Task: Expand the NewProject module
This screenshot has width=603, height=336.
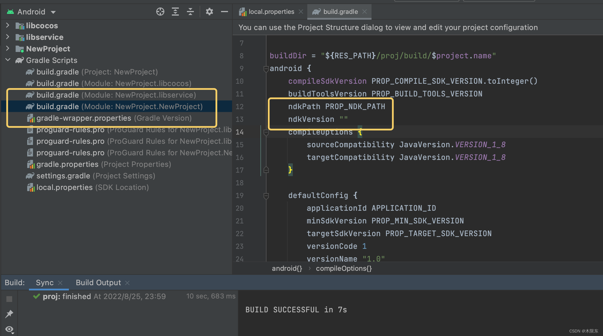Action: click(8, 48)
